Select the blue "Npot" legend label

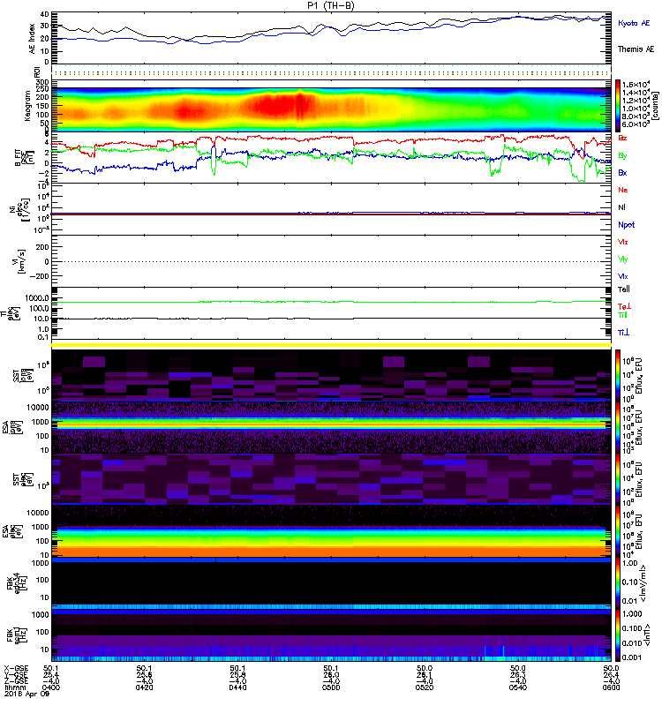coord(627,225)
